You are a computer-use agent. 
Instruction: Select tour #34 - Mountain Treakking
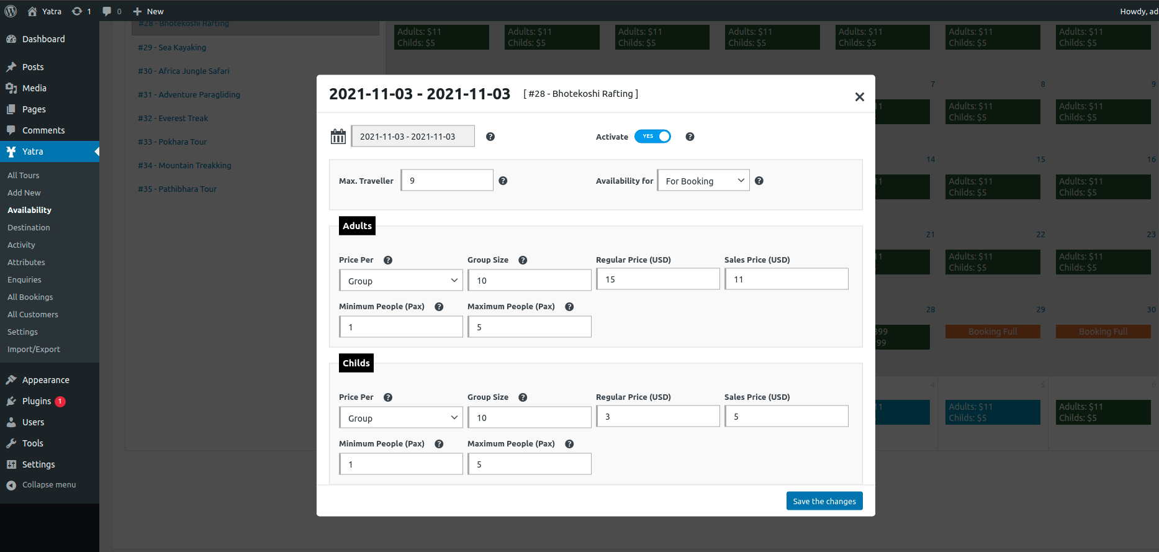coord(184,166)
